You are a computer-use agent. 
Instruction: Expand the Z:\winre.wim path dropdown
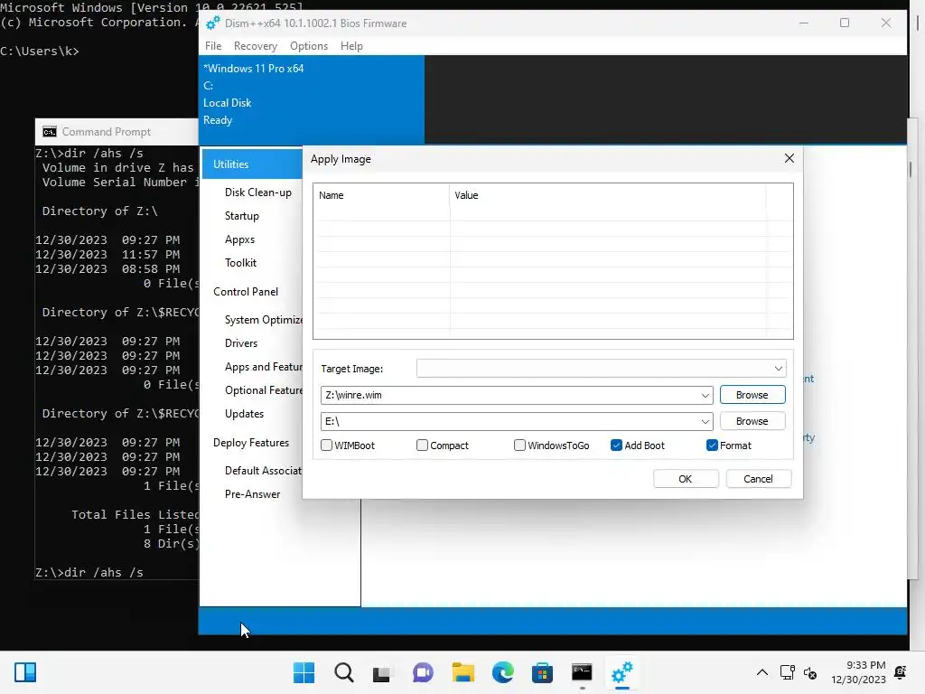tap(705, 396)
